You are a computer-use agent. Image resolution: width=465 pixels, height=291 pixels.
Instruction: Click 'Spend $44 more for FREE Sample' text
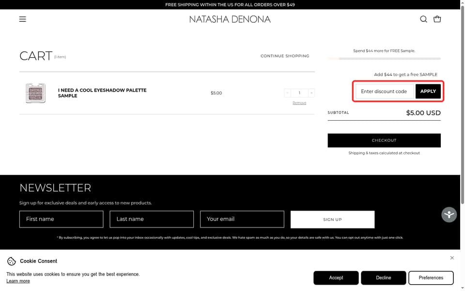(384, 51)
